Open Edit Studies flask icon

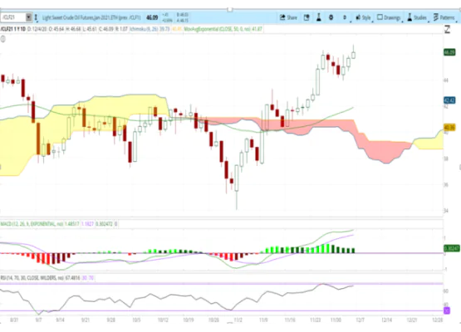[319, 17]
